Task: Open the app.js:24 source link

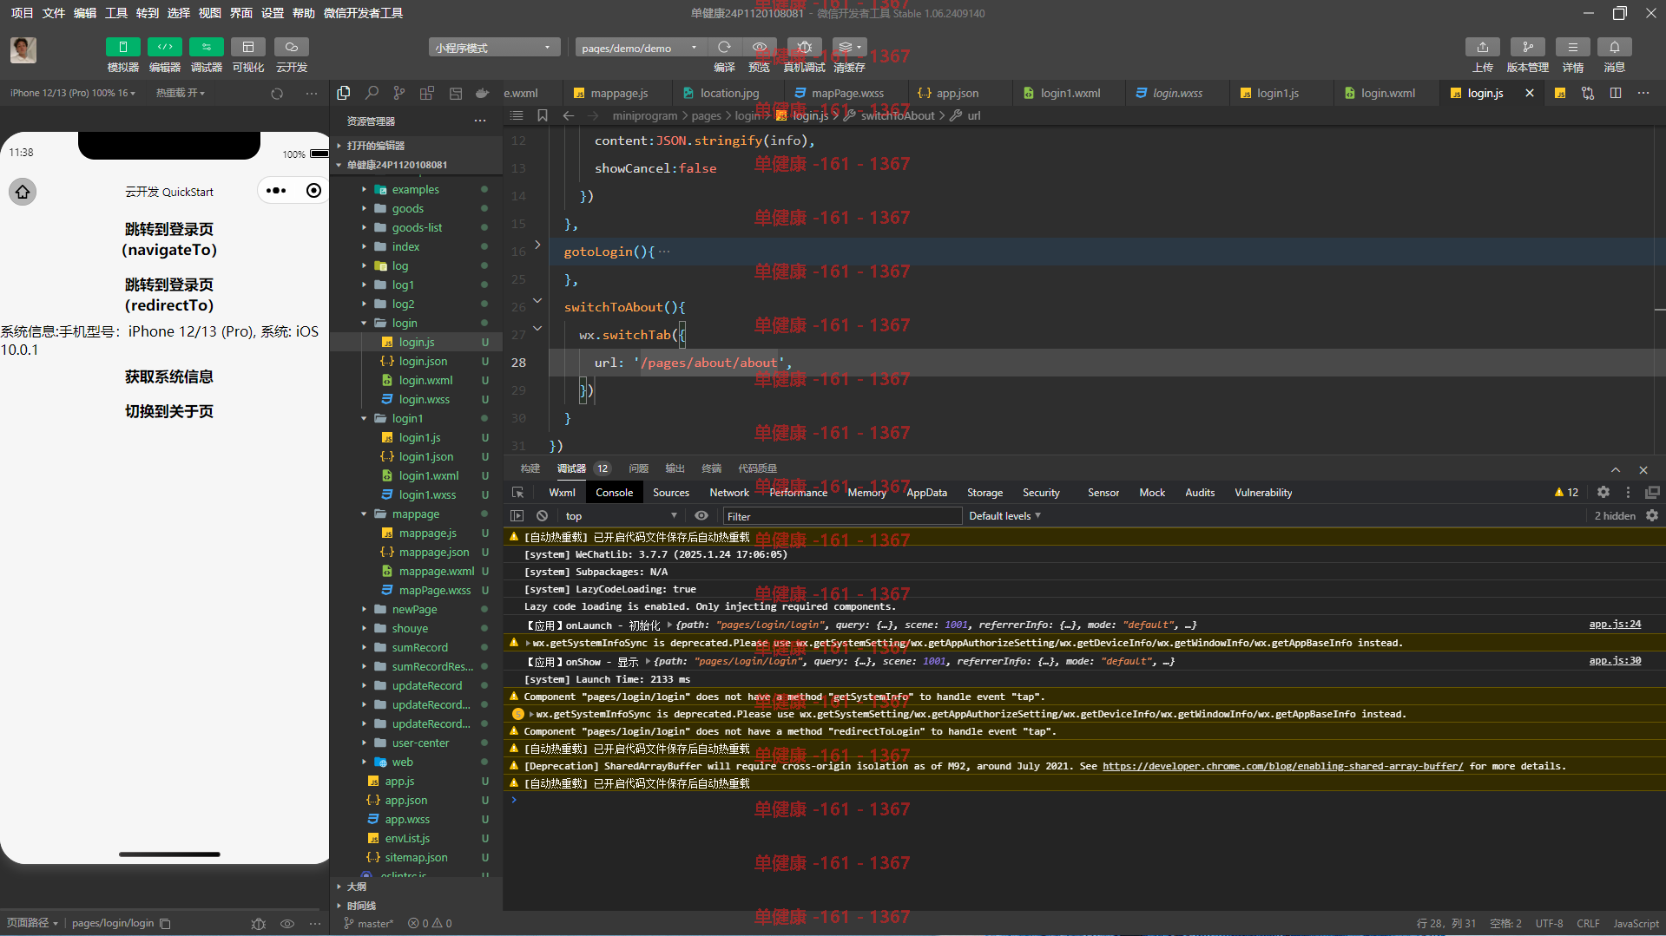Action: (x=1615, y=625)
